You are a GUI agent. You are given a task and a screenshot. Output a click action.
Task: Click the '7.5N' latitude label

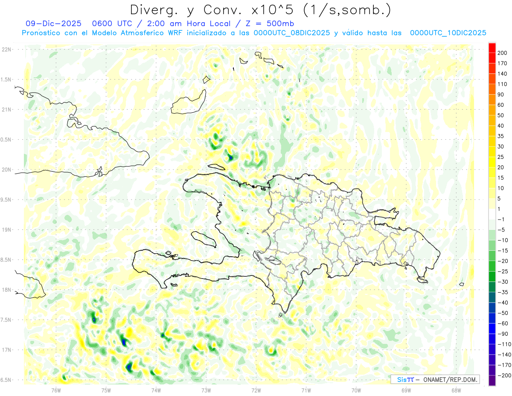click(x=6, y=320)
